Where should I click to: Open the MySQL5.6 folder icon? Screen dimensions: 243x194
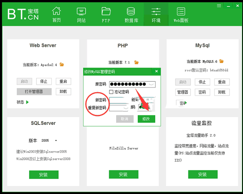[222, 61]
